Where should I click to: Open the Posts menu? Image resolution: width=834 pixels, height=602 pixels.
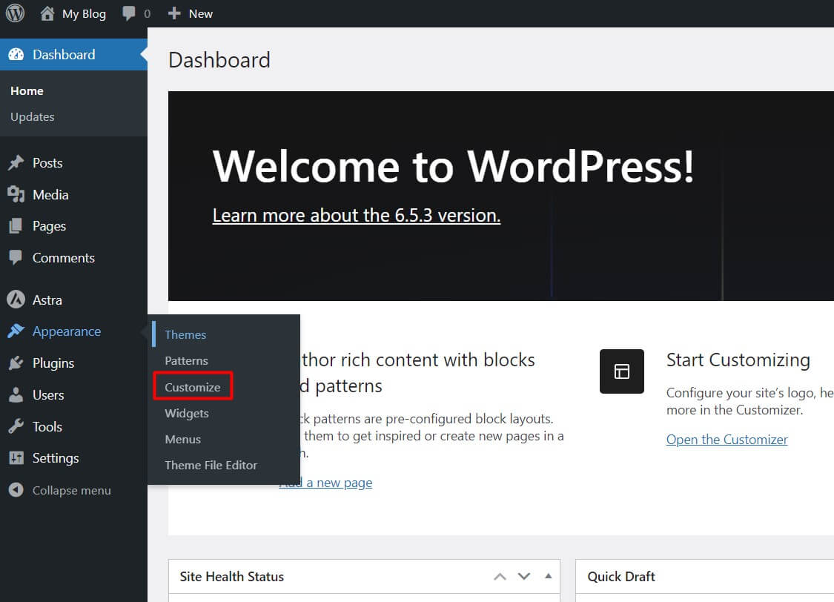pos(47,162)
